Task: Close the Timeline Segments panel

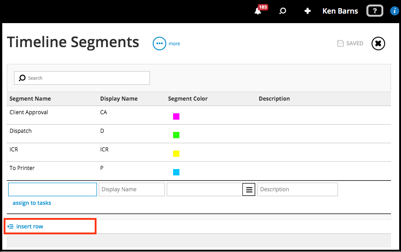Action: coord(378,44)
